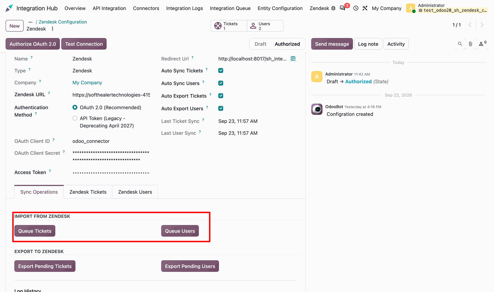Viewport: 494px width, 292px height.
Task: Click the Test Connection button
Action: click(x=84, y=44)
